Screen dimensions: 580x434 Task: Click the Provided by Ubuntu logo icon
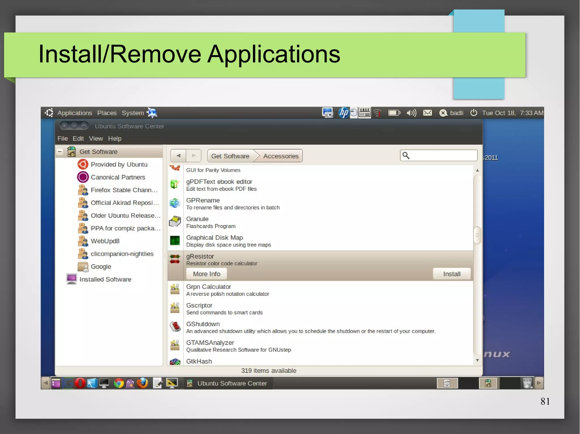tap(83, 164)
